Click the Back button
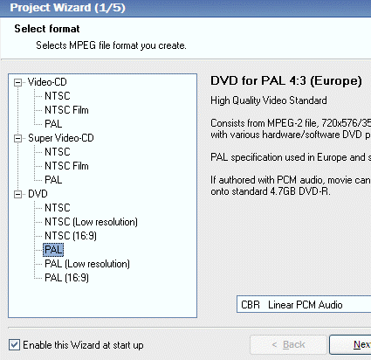371x360 pixels. 288,345
